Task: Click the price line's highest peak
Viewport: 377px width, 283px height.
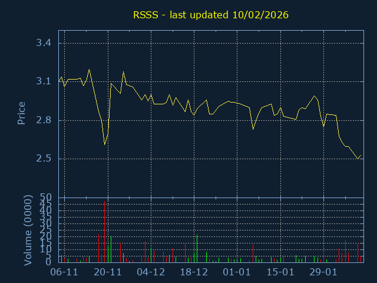Action: 89,70
